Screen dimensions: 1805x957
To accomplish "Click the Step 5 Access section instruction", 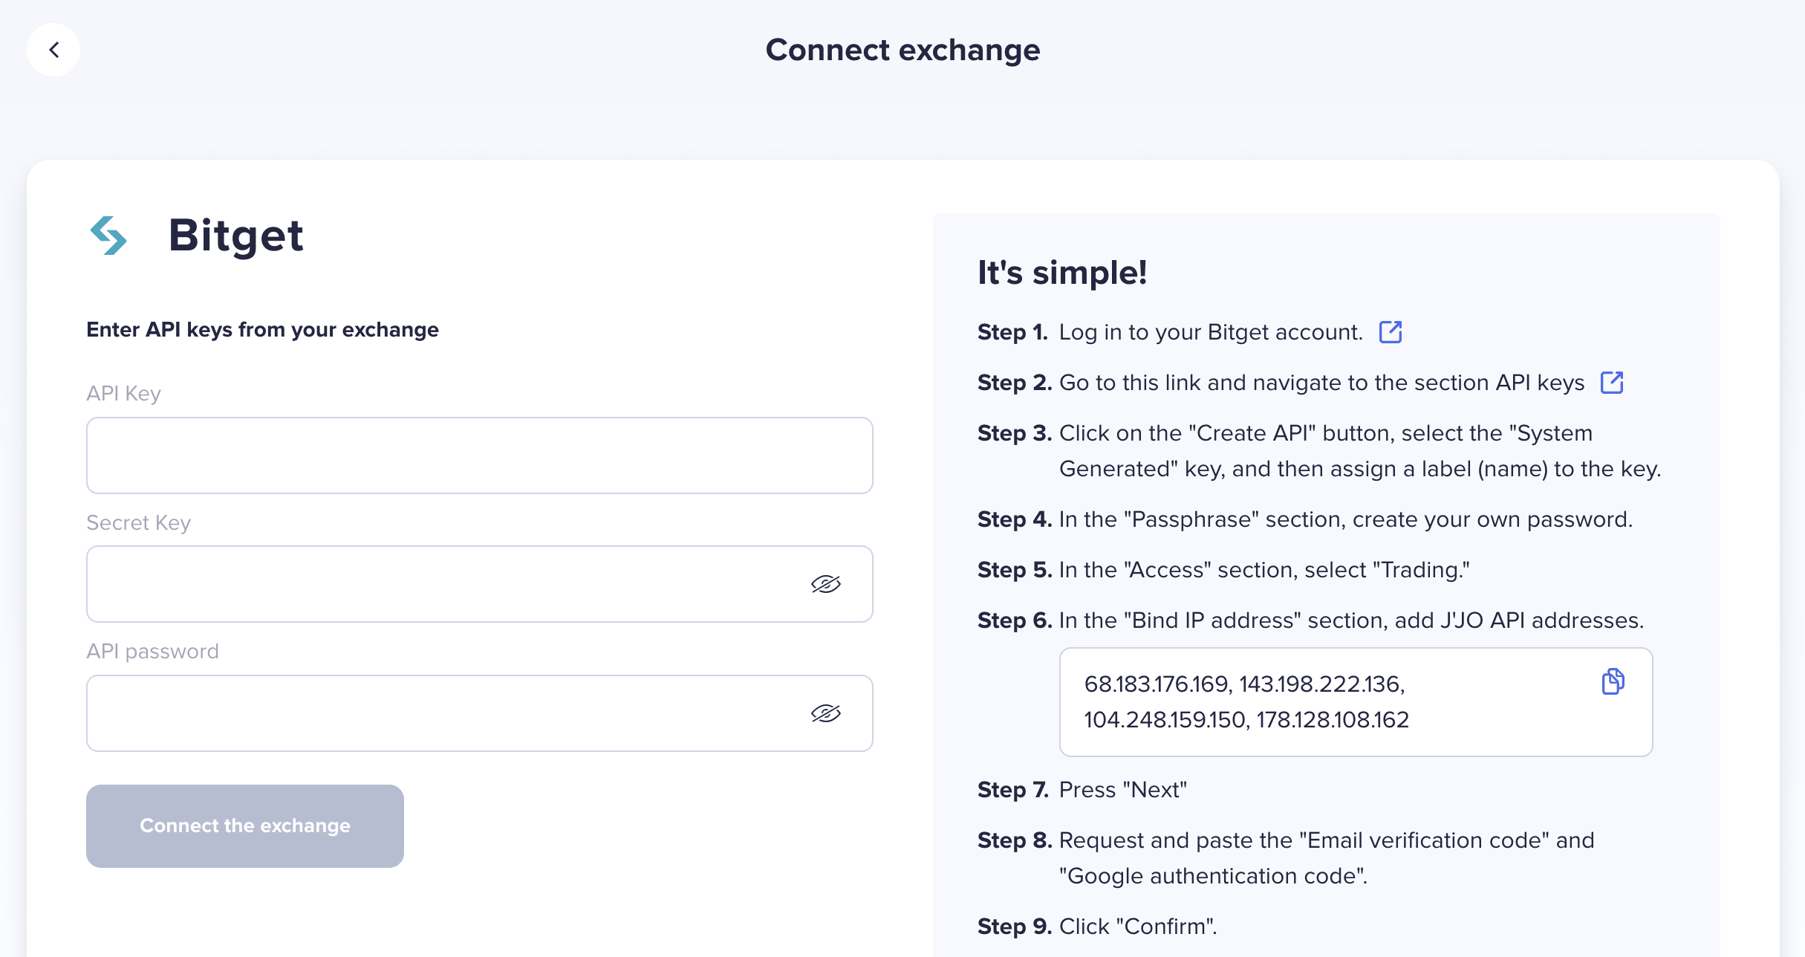I will pyautogui.click(x=1264, y=570).
